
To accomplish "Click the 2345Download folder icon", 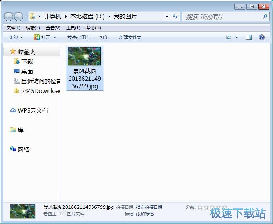I will point(16,90).
